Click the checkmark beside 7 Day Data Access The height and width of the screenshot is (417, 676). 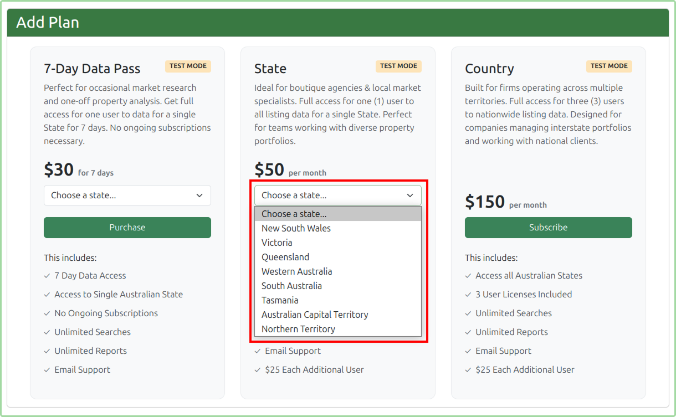[47, 275]
